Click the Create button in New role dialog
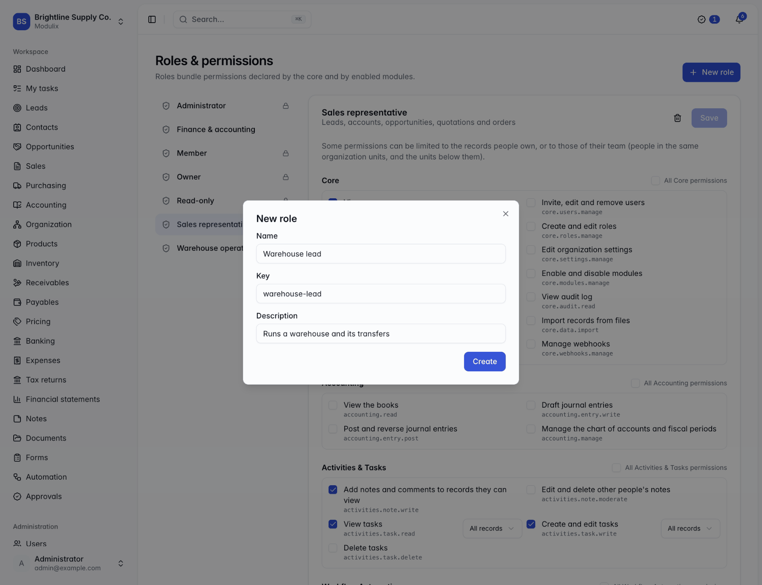Viewport: 762px width, 585px height. [485, 361]
